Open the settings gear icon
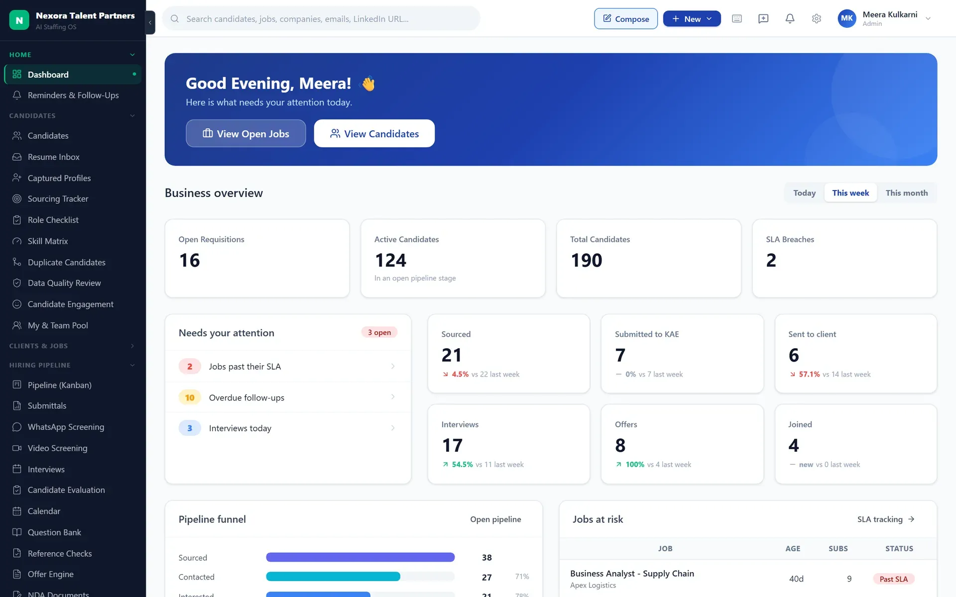This screenshot has height=597, width=956. tap(816, 19)
